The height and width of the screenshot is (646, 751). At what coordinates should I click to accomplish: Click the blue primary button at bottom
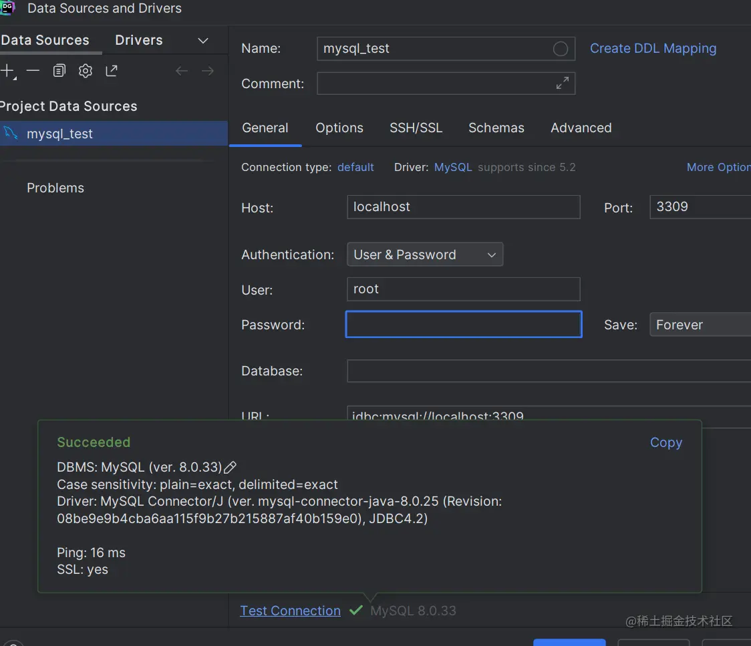click(x=569, y=642)
